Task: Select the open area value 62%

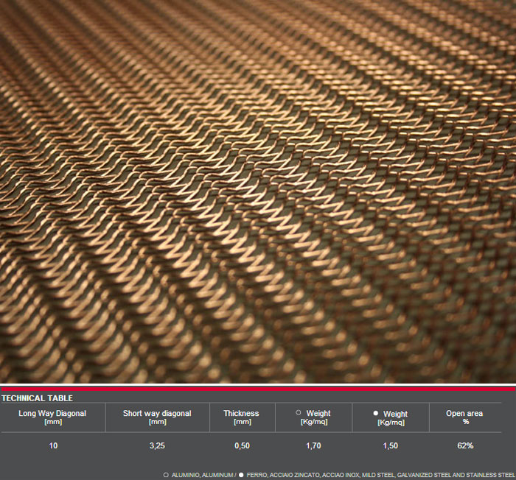Action: coord(465,446)
